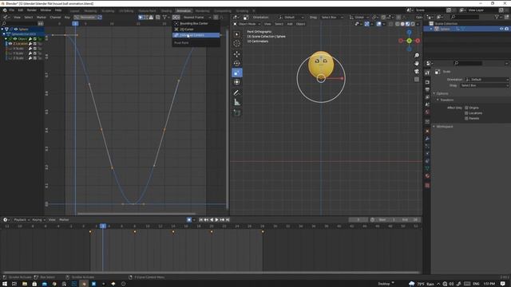Jump to the timeline end button

pos(228,220)
